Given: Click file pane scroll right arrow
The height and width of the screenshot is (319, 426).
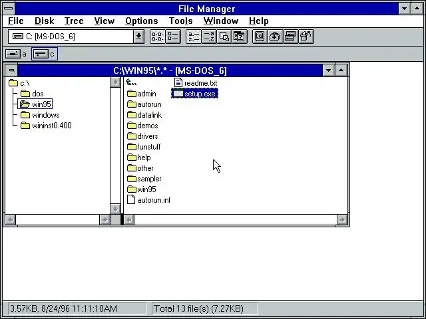Looking at the screenshot, I should 342,219.
